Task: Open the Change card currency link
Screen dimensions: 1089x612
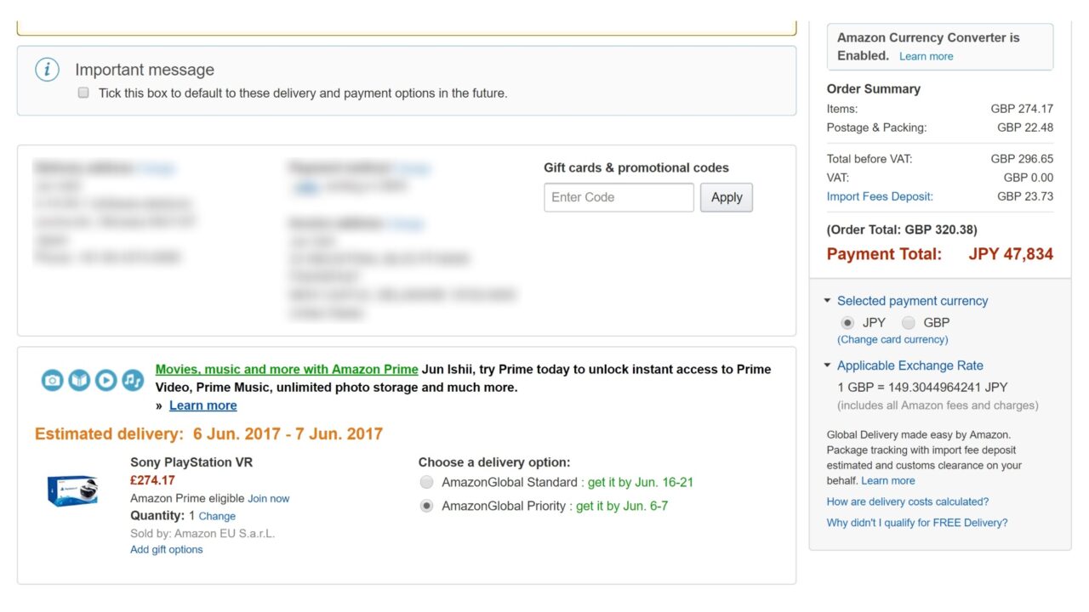Action: pos(892,339)
